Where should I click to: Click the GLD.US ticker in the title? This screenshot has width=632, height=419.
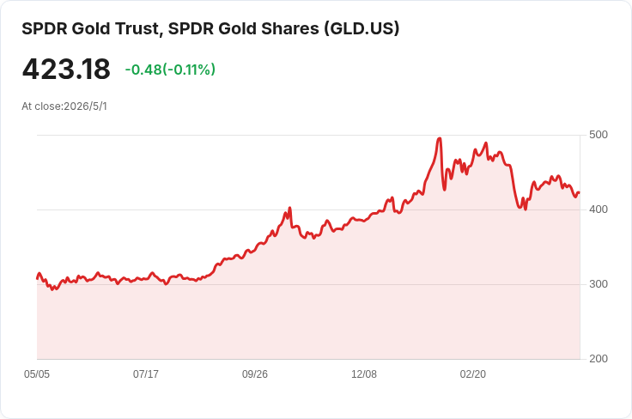[362, 28]
